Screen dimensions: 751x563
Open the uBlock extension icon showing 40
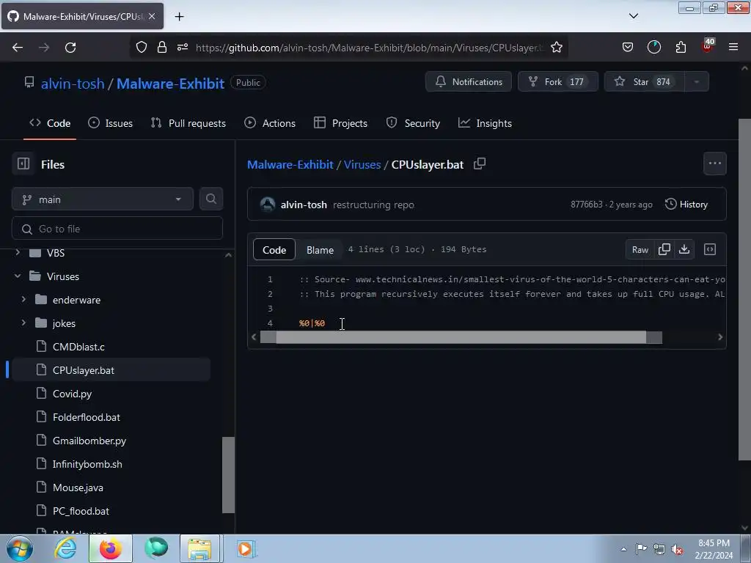pyautogui.click(x=707, y=46)
